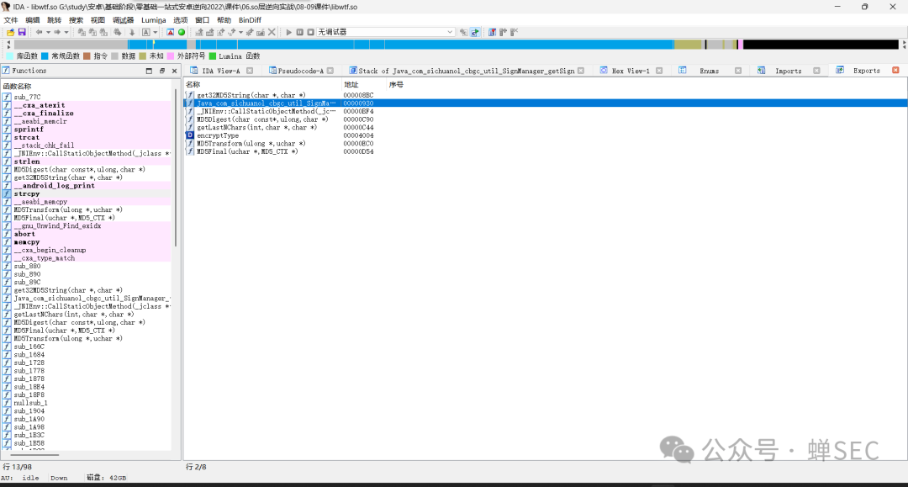Click the 常规函数 blue legend swatch
The image size is (908, 487).
(x=45, y=56)
